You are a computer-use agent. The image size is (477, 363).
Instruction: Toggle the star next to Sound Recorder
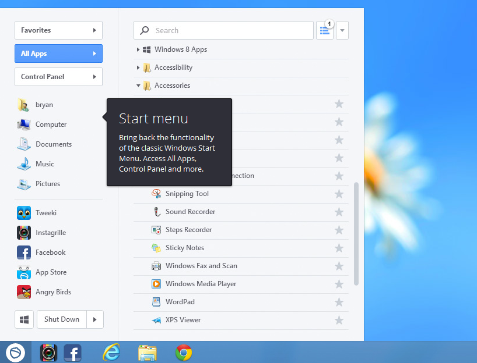(x=339, y=212)
